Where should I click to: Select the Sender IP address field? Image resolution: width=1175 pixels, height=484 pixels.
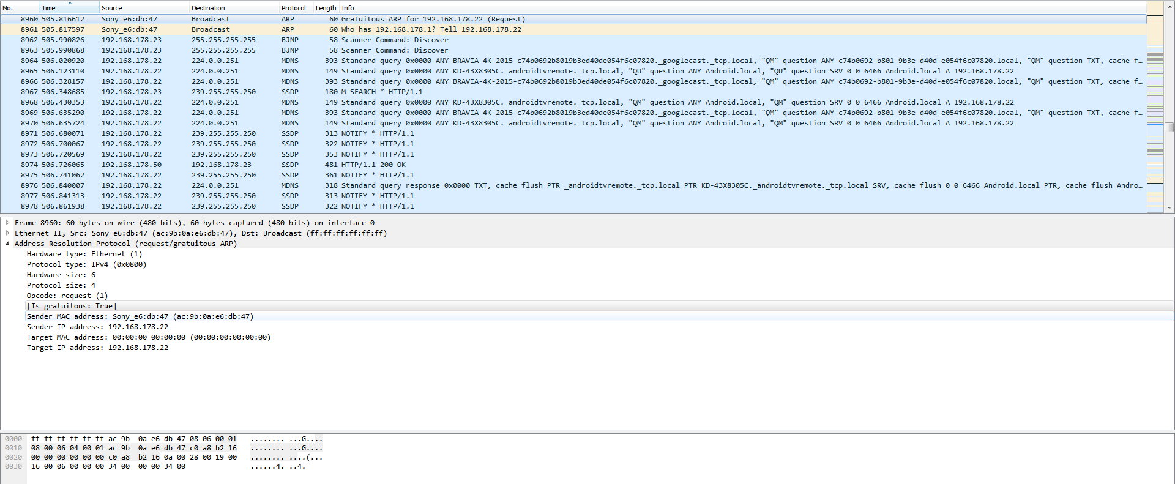(x=97, y=327)
